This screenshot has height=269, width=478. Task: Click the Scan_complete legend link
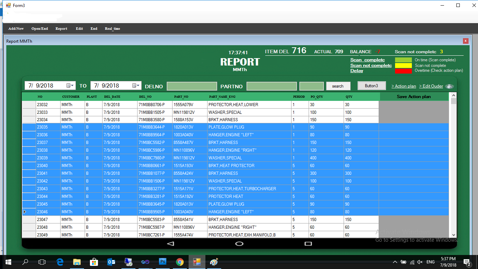(367, 60)
